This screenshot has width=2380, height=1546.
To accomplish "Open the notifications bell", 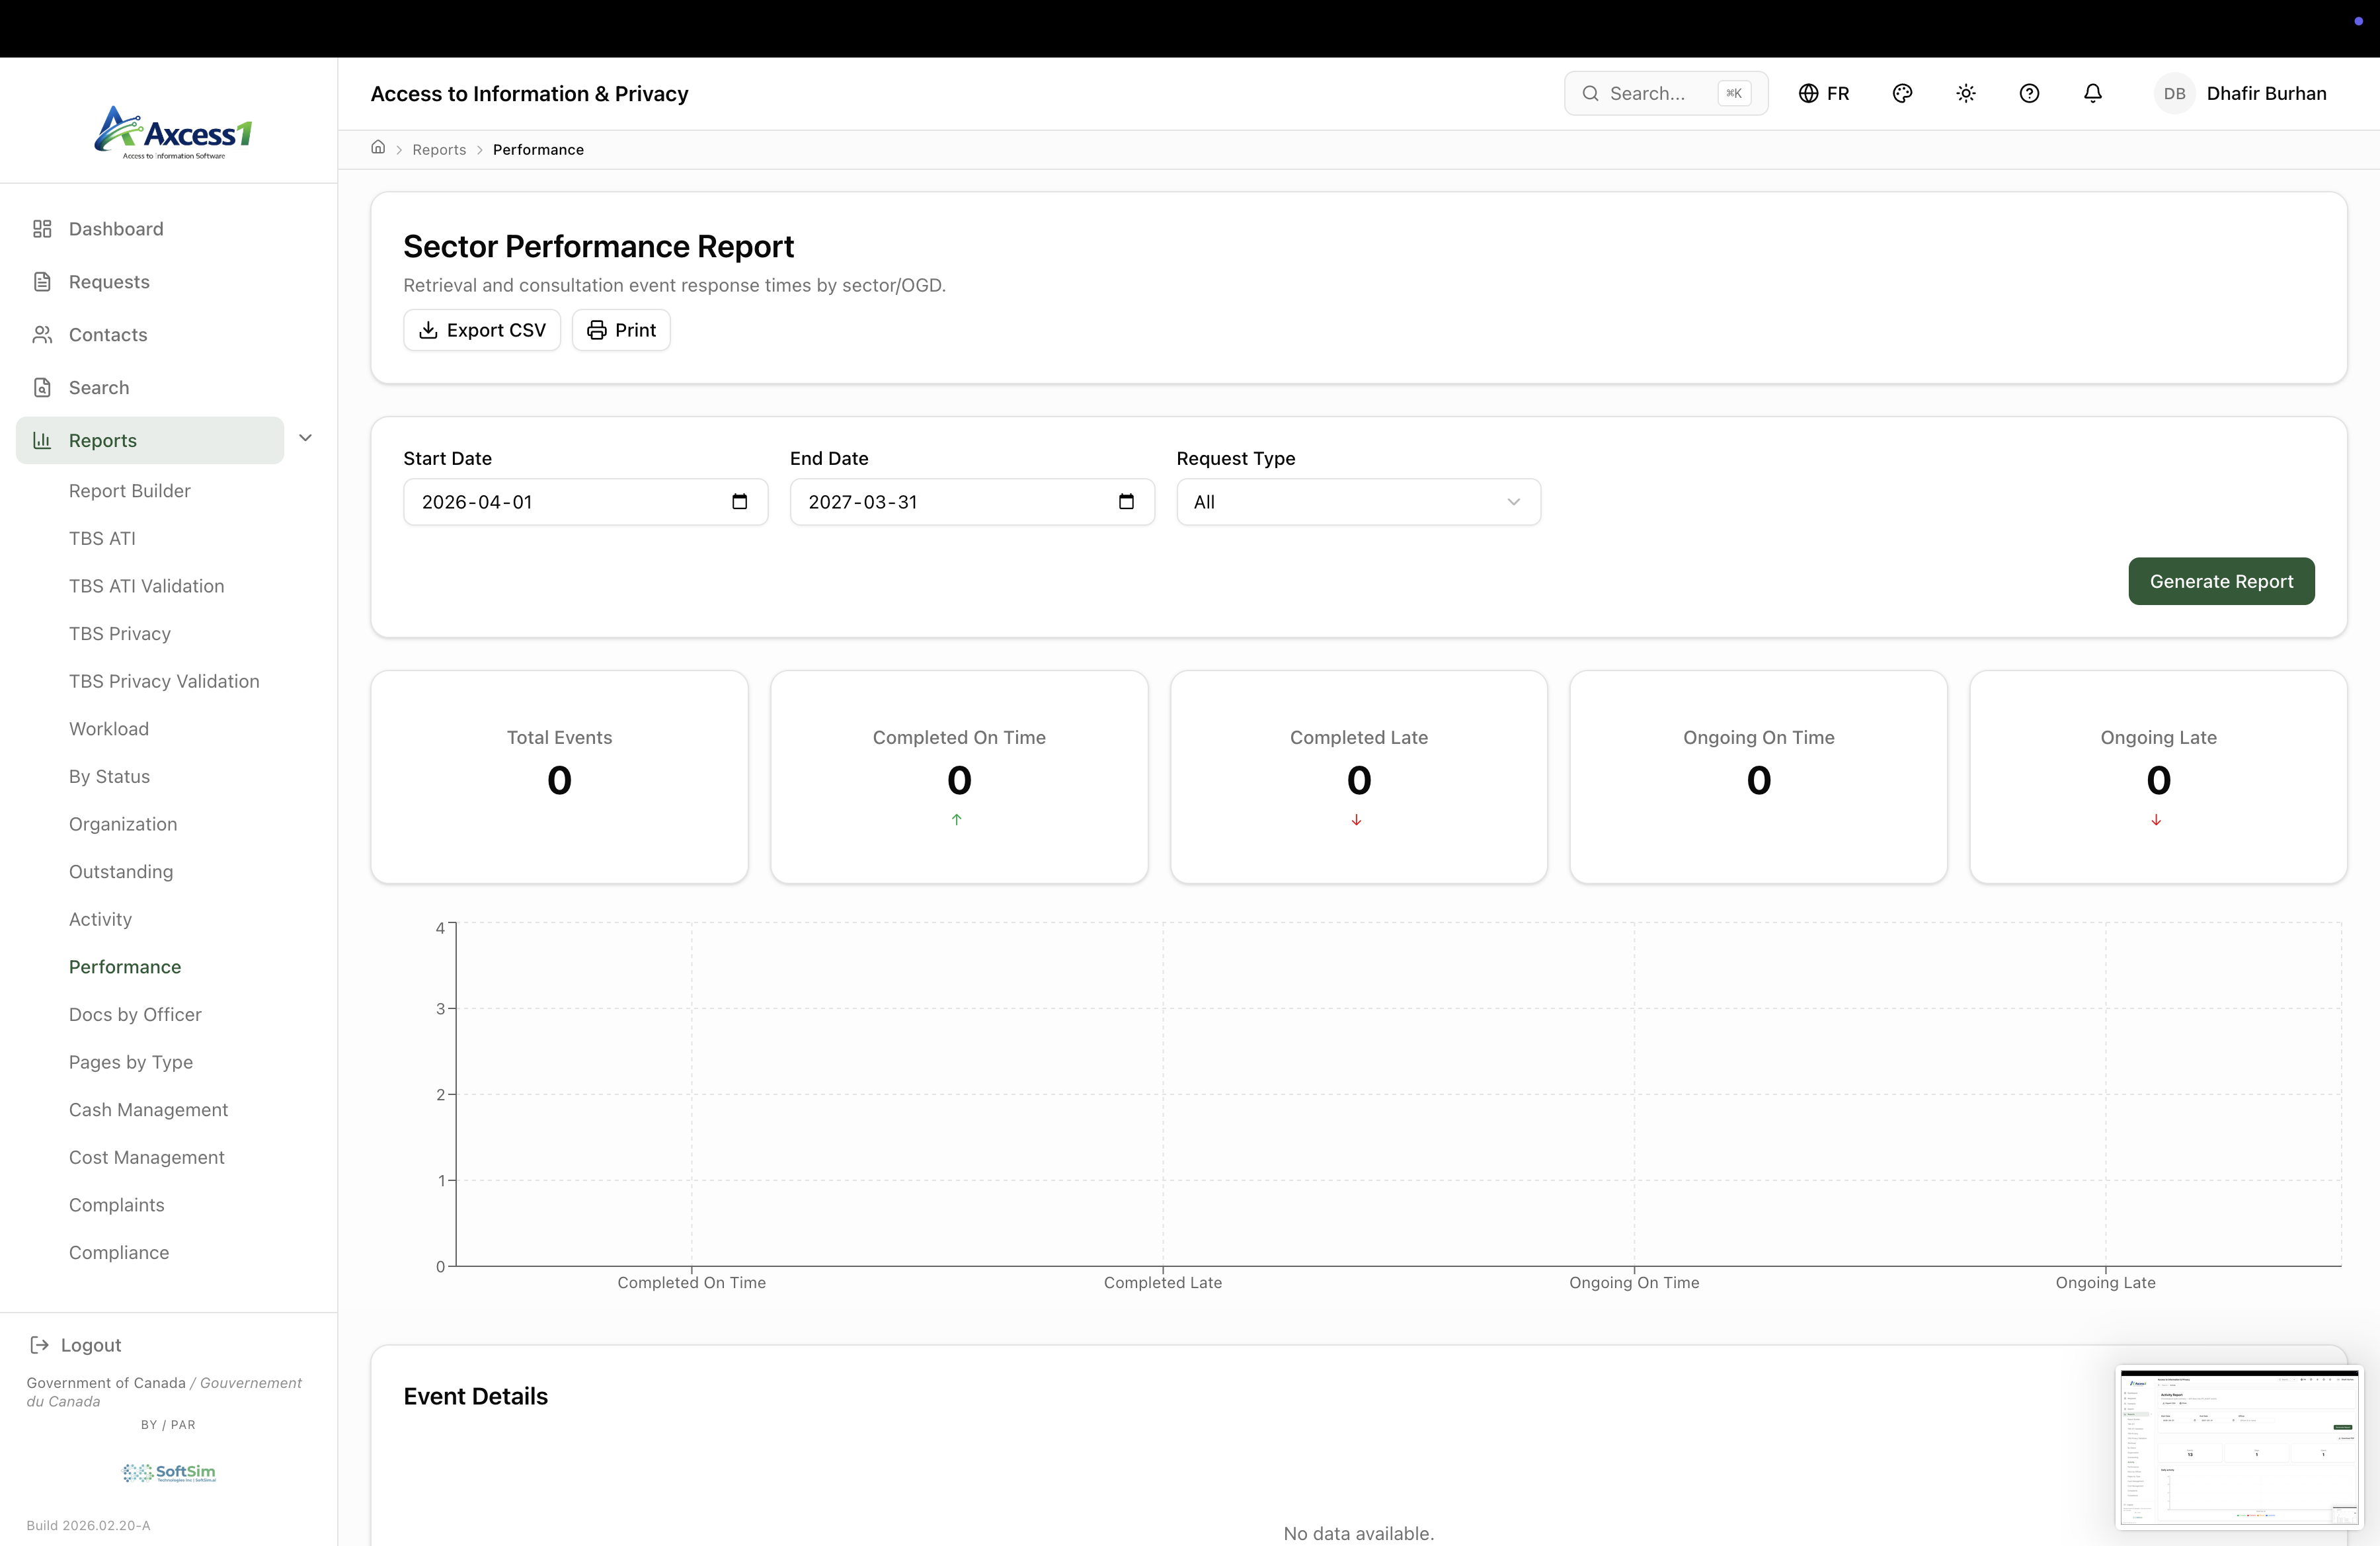I will pyautogui.click(x=2092, y=93).
